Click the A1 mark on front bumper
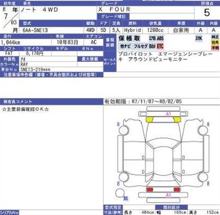The height and width of the screenshot is (215, 220). 168,114
